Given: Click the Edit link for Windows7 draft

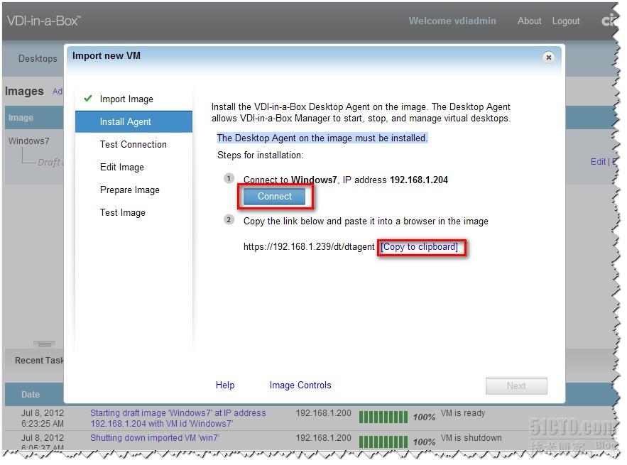Looking at the screenshot, I should [598, 162].
